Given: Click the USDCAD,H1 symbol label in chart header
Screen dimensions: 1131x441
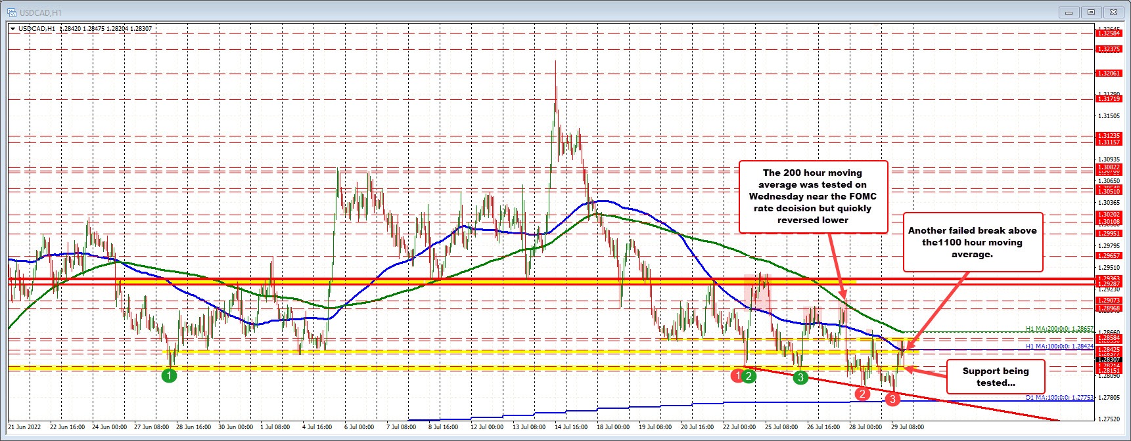Looking at the screenshot, I should 37,29.
